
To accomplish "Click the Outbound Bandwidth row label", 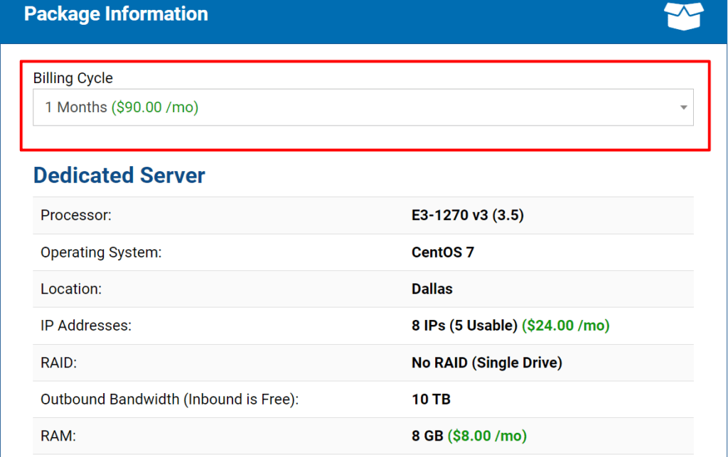I will point(169,400).
